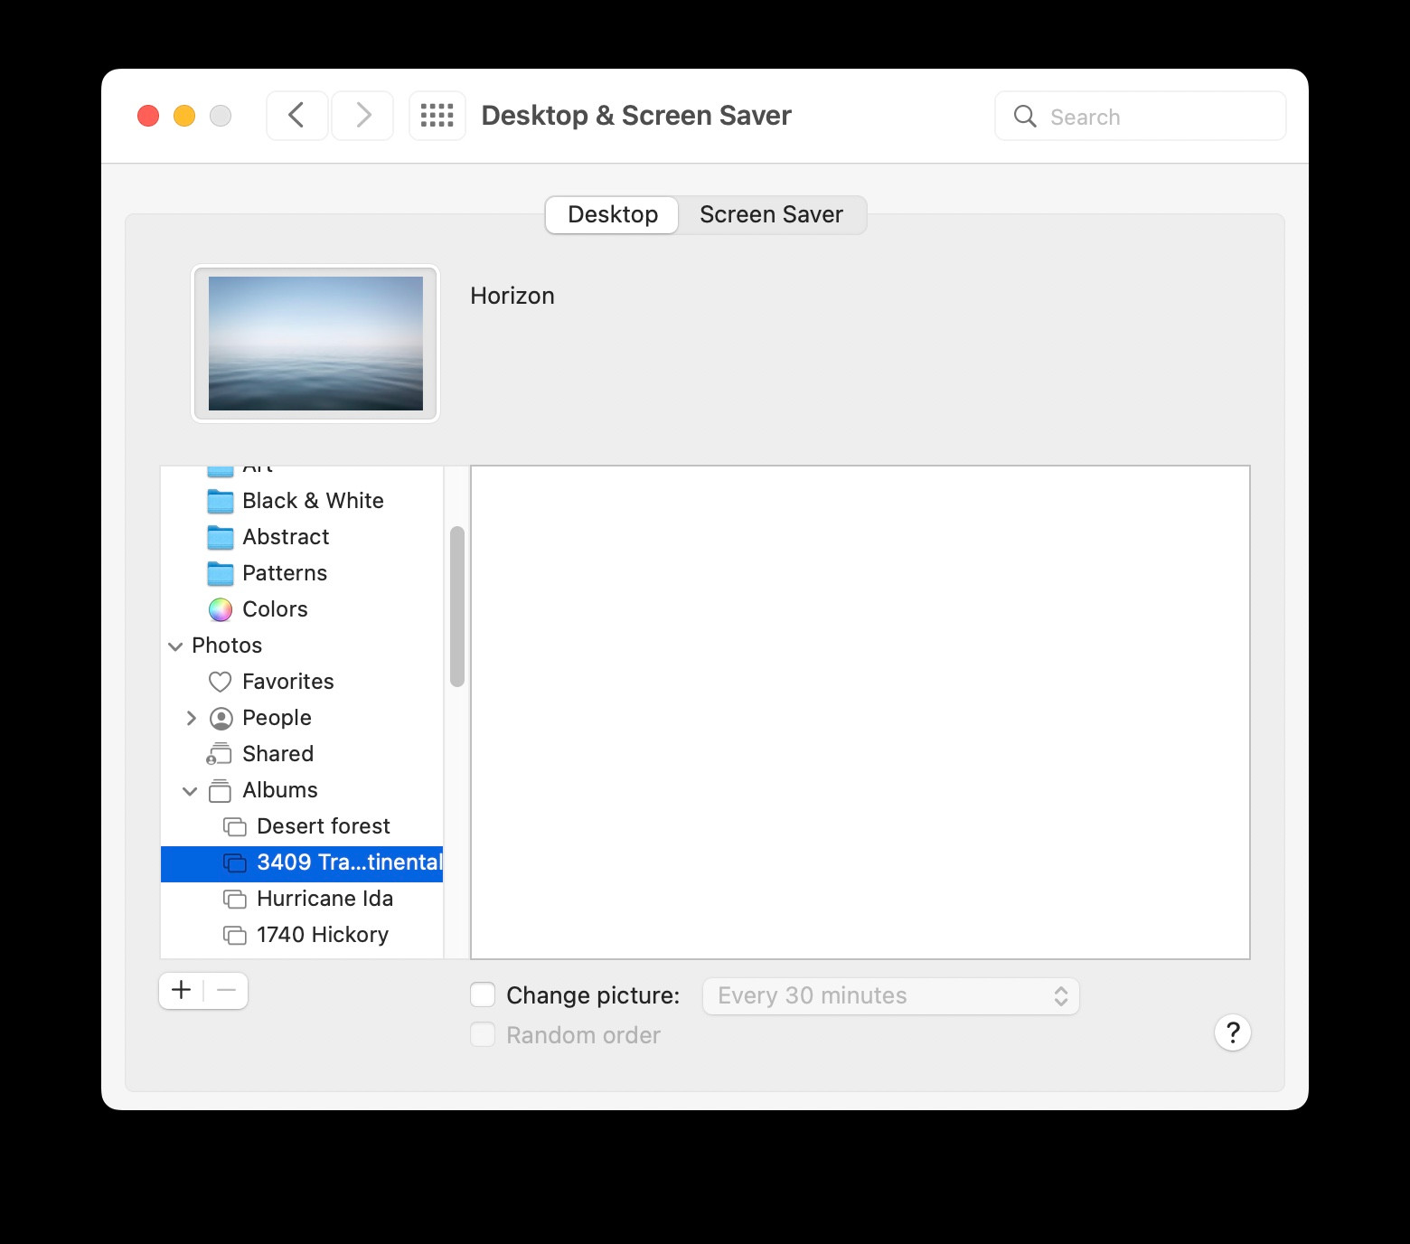The image size is (1410, 1244).
Task: Select the Colors wheel icon
Action: (221, 609)
